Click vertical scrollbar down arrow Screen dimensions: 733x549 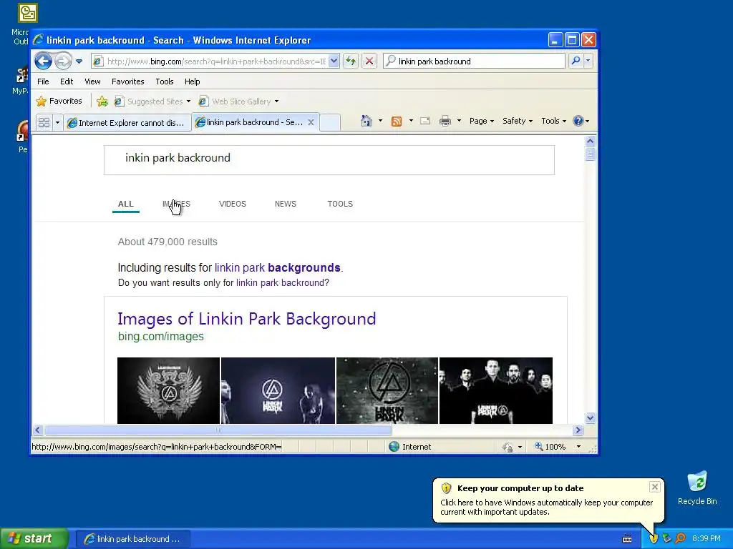pos(590,417)
